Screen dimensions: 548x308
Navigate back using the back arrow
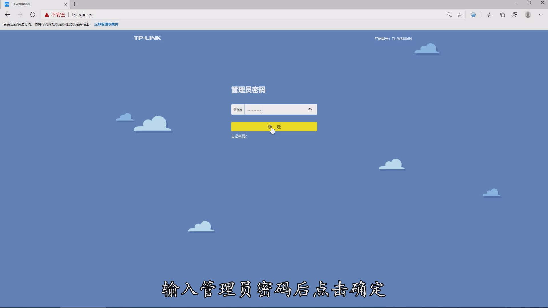click(7, 15)
